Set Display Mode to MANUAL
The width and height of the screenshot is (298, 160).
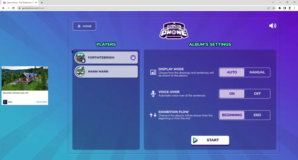(257, 72)
